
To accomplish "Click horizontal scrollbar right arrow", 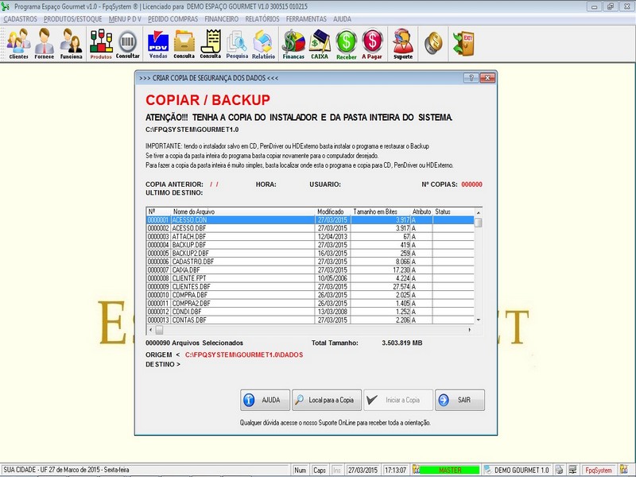I will 470,330.
